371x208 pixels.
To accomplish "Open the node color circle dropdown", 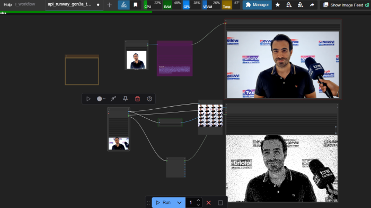I will tap(101, 99).
